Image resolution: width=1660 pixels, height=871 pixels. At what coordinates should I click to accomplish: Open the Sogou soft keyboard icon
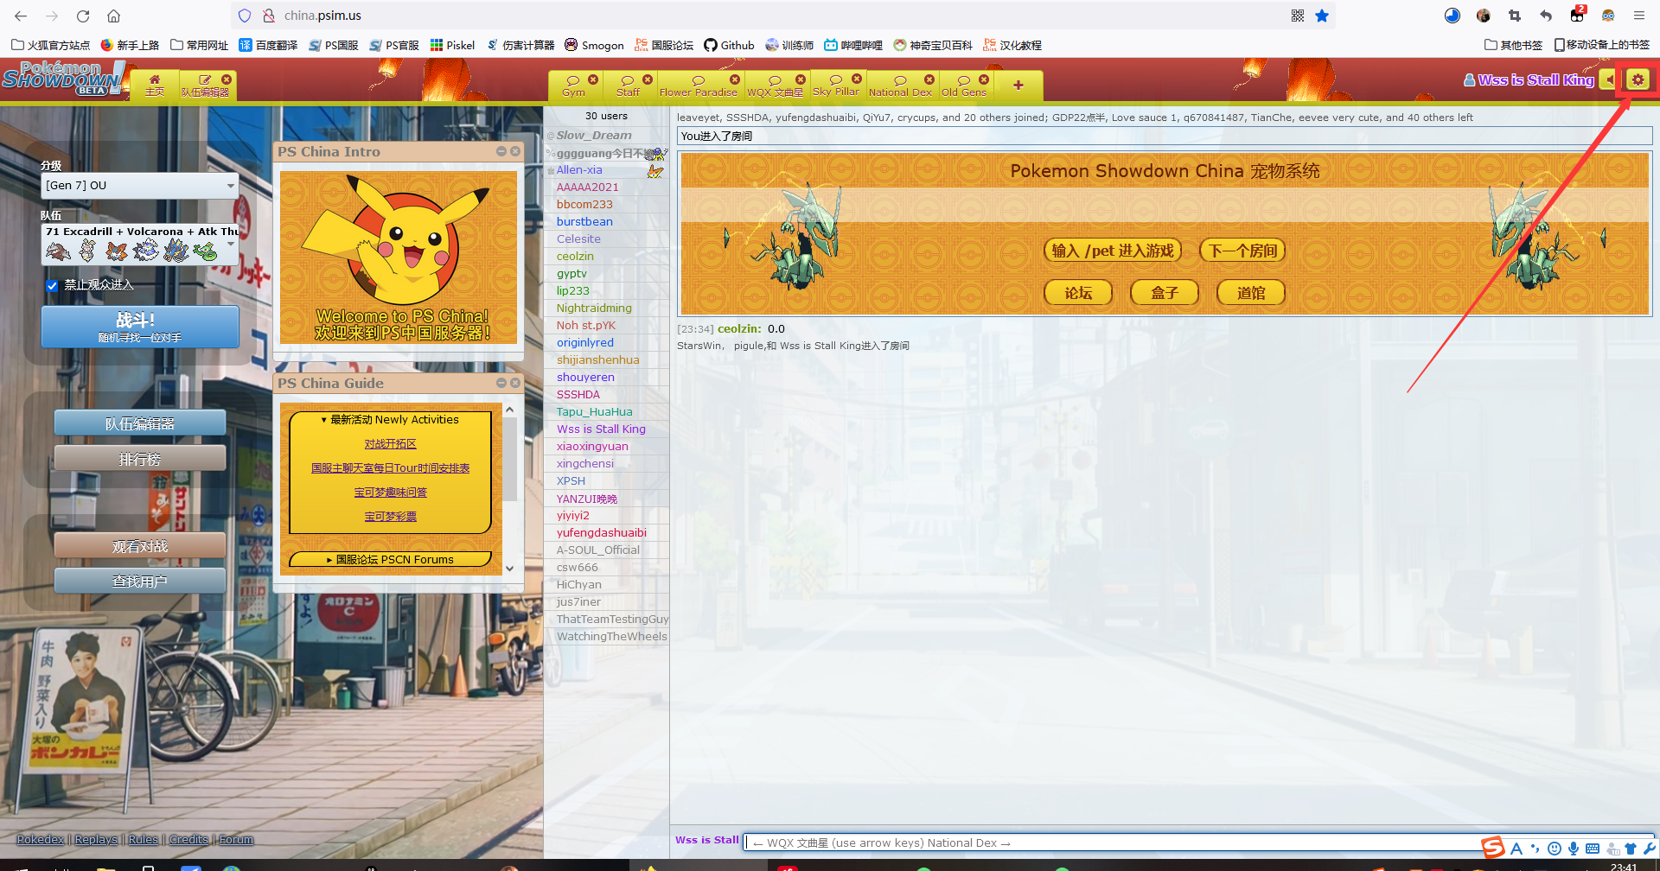pos(1593,849)
